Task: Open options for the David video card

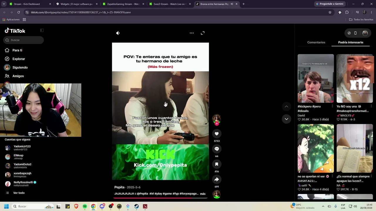Action: (332, 106)
